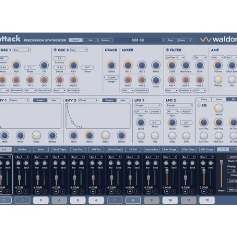This screenshot has width=237, height=238.
Task: Trigger pad number 3
Action: pos(41,200)
